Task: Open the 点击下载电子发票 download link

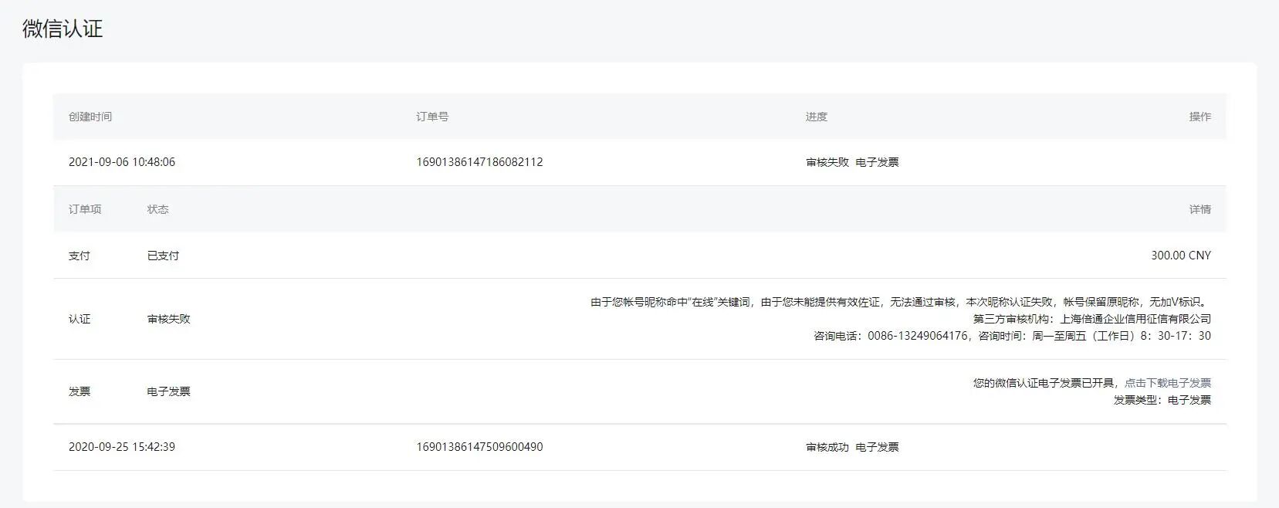Action: click(x=1167, y=383)
